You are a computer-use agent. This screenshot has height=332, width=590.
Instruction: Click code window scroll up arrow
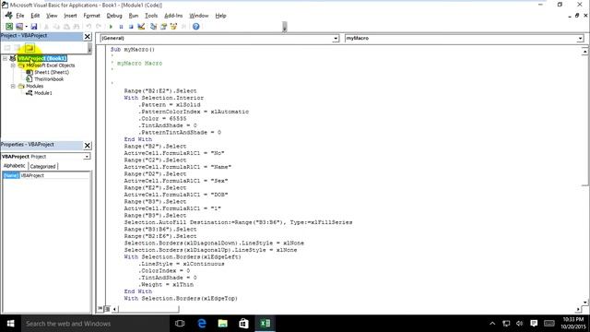click(584, 52)
